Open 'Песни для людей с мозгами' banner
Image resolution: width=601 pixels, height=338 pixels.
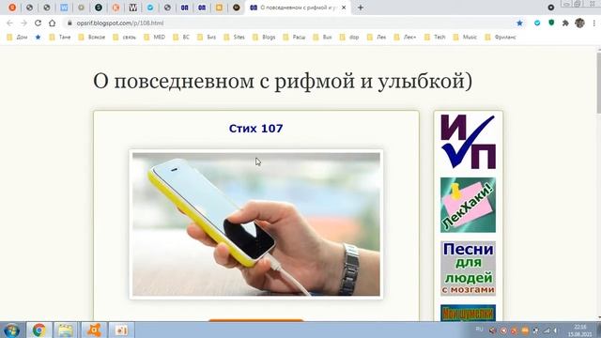coord(468,269)
